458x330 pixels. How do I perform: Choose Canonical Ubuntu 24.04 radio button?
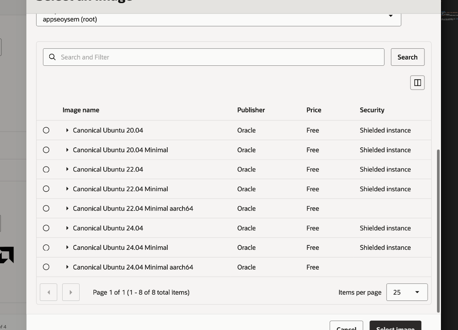point(46,228)
